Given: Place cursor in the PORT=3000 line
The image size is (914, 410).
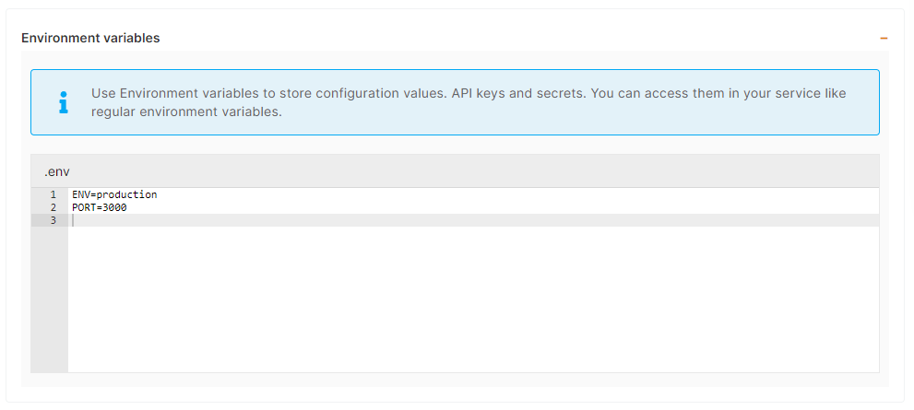Looking at the screenshot, I should coord(100,208).
